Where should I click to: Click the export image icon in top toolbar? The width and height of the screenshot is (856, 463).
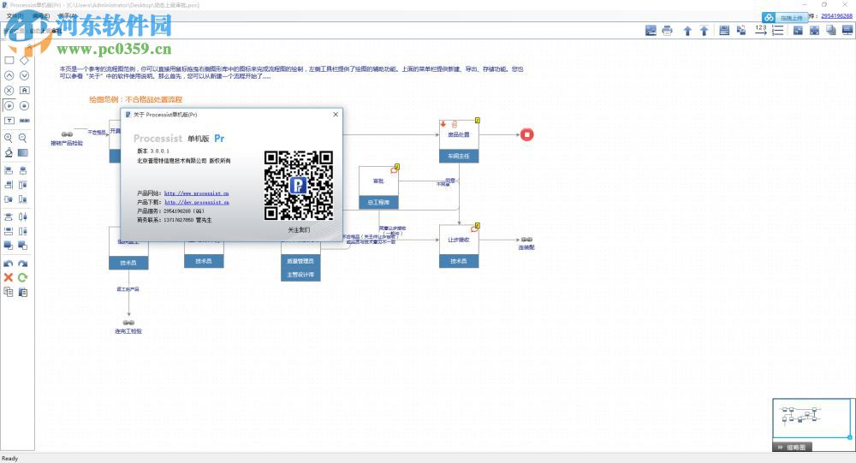651,31
